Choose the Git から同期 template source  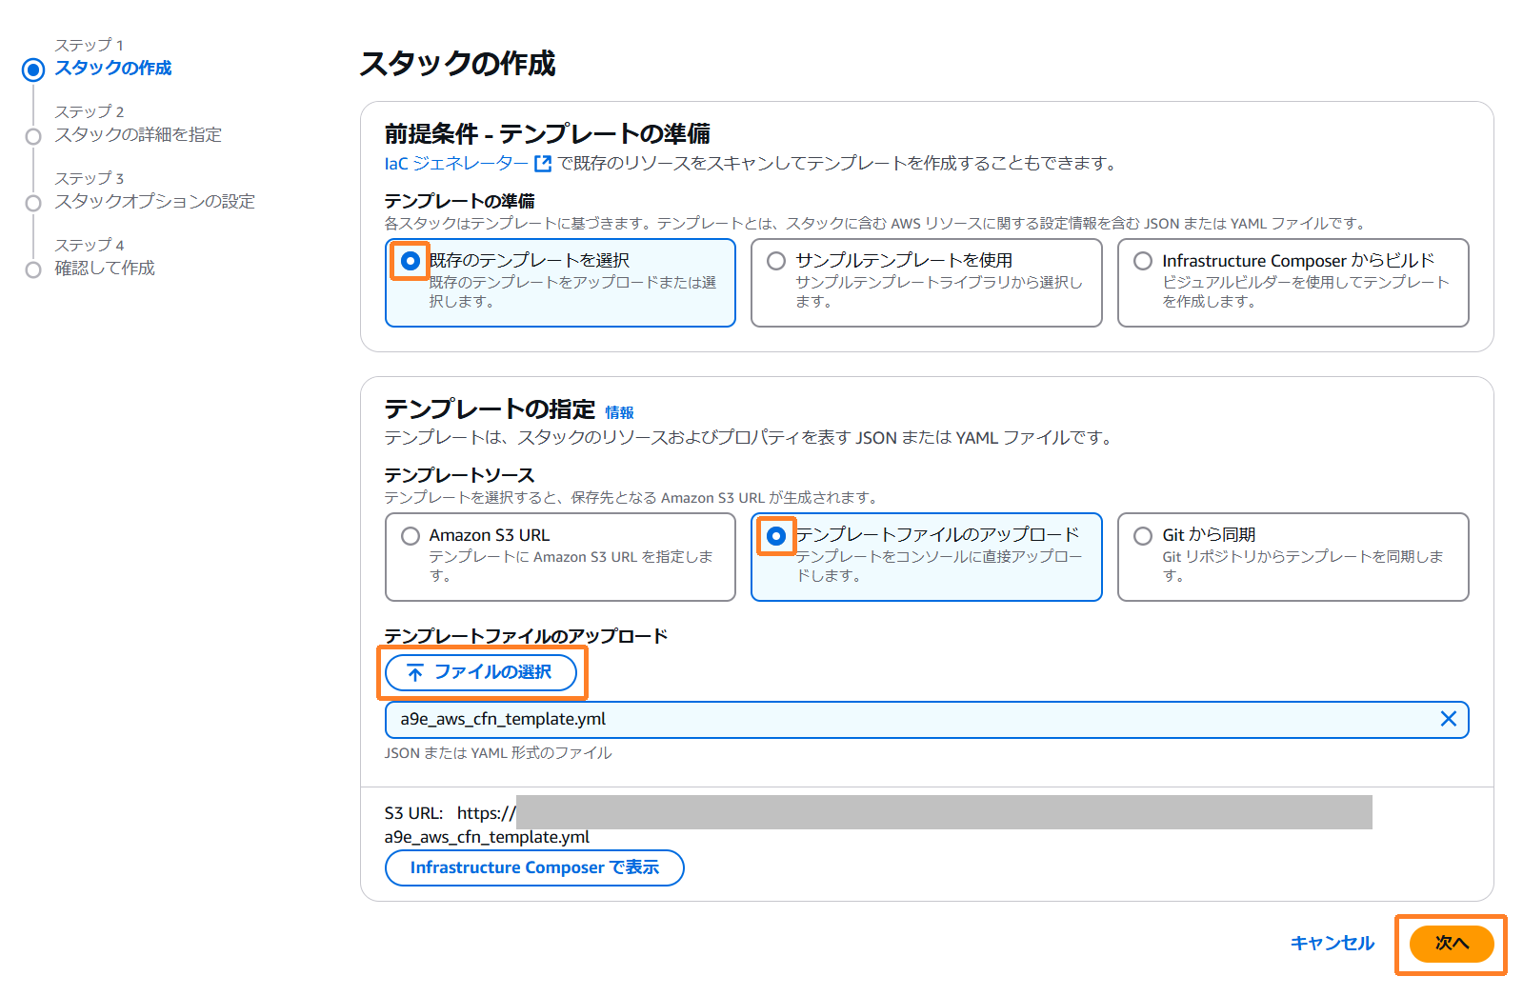(x=1143, y=536)
